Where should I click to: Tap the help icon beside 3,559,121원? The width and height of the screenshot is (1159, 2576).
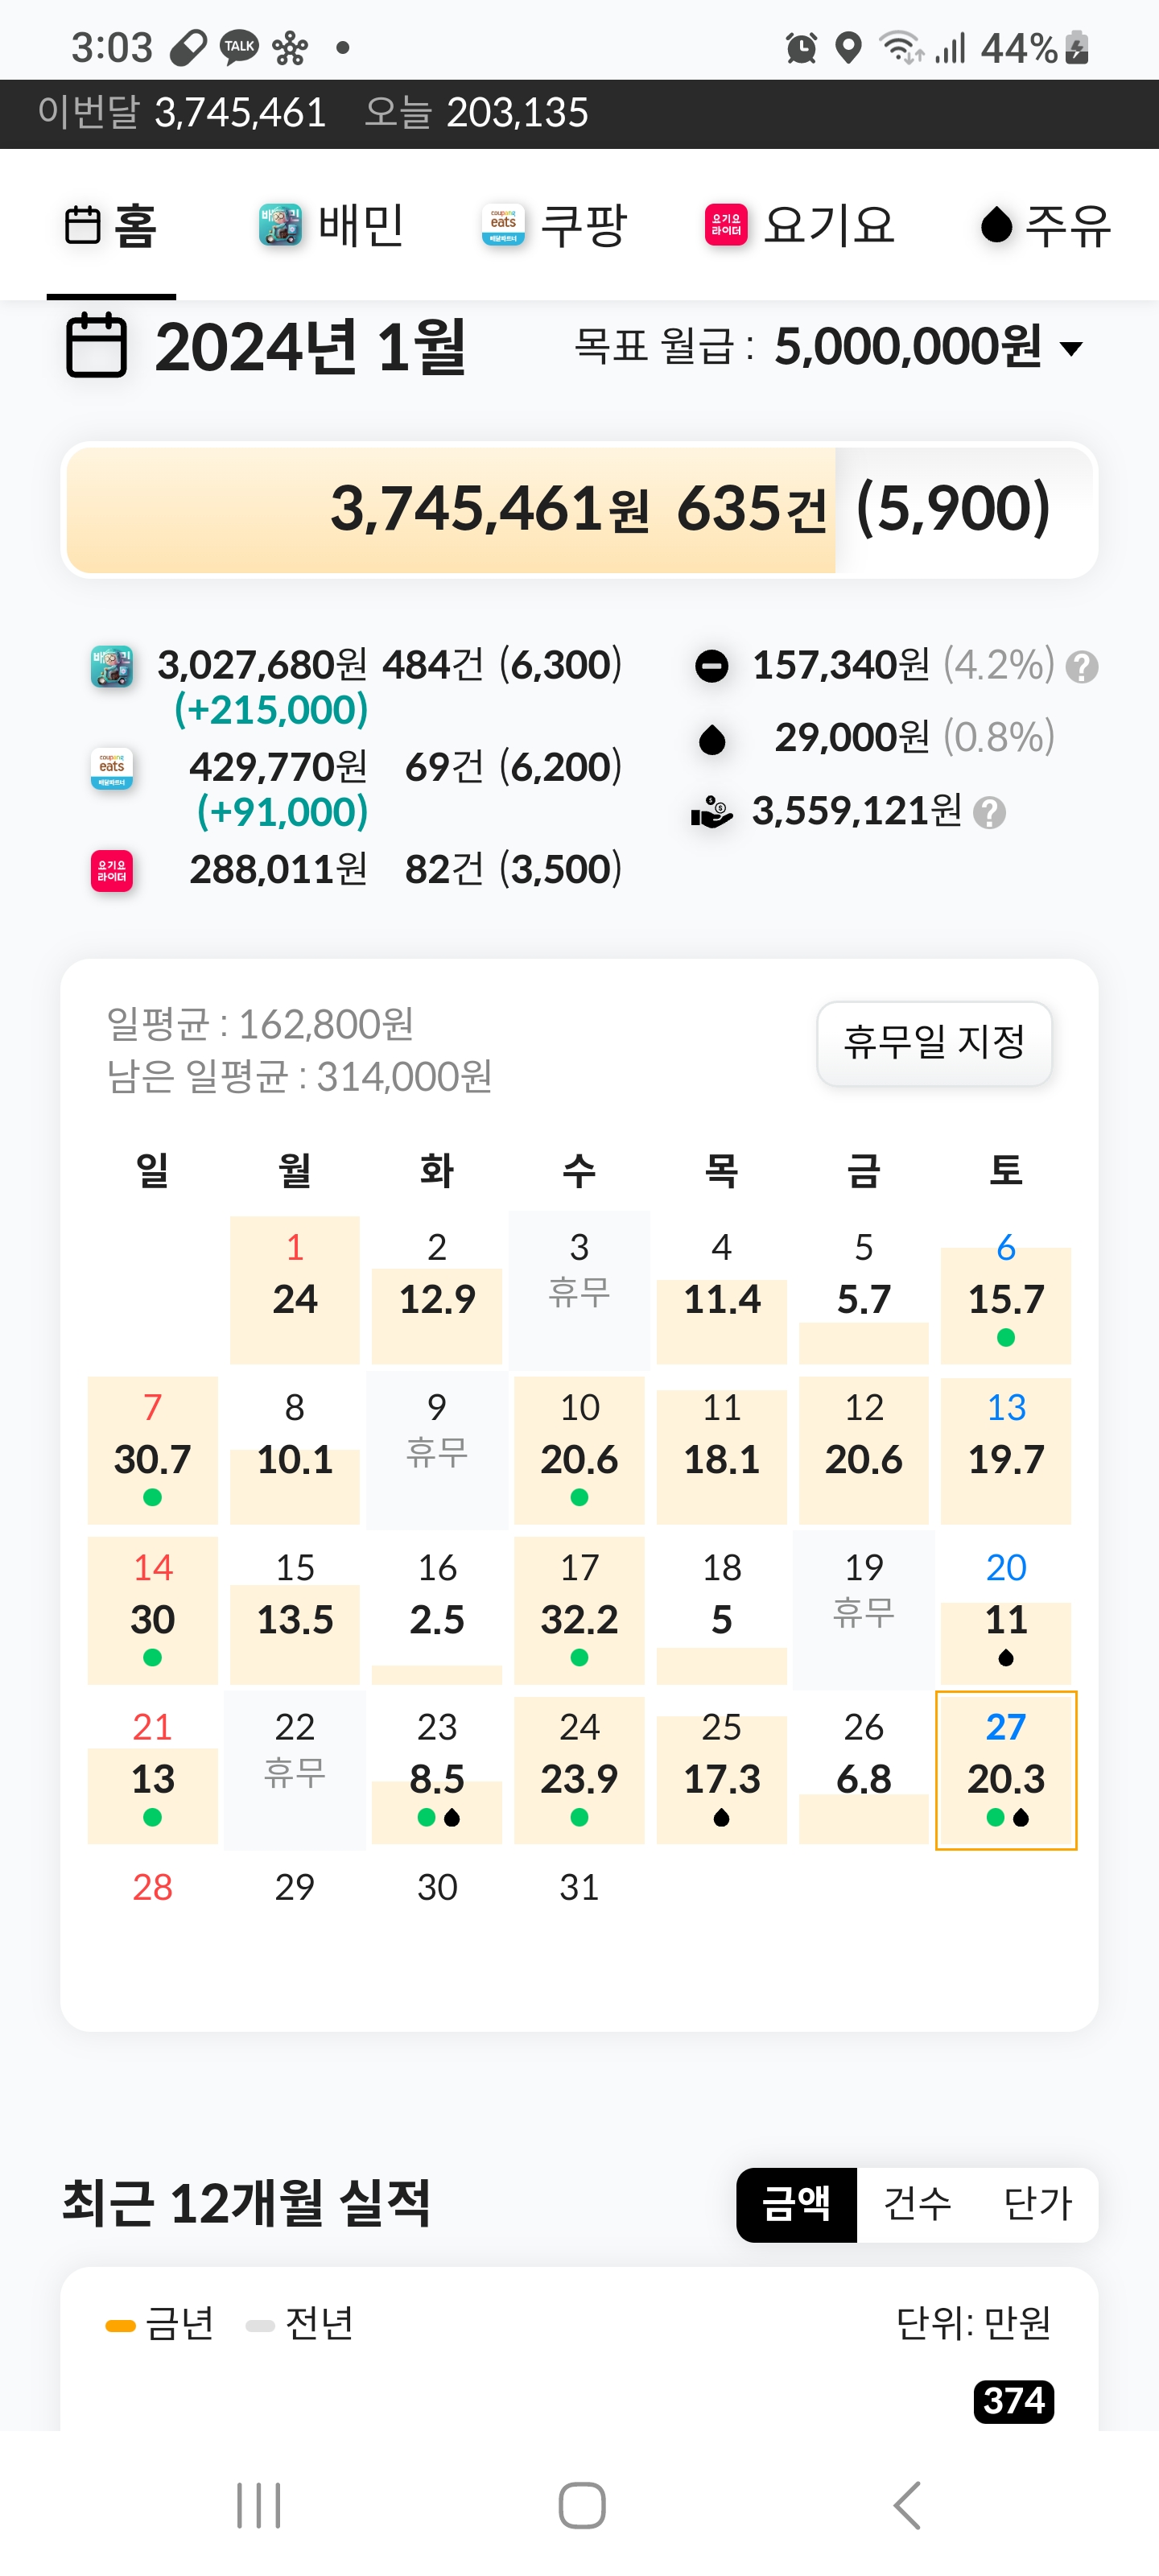coord(989,813)
